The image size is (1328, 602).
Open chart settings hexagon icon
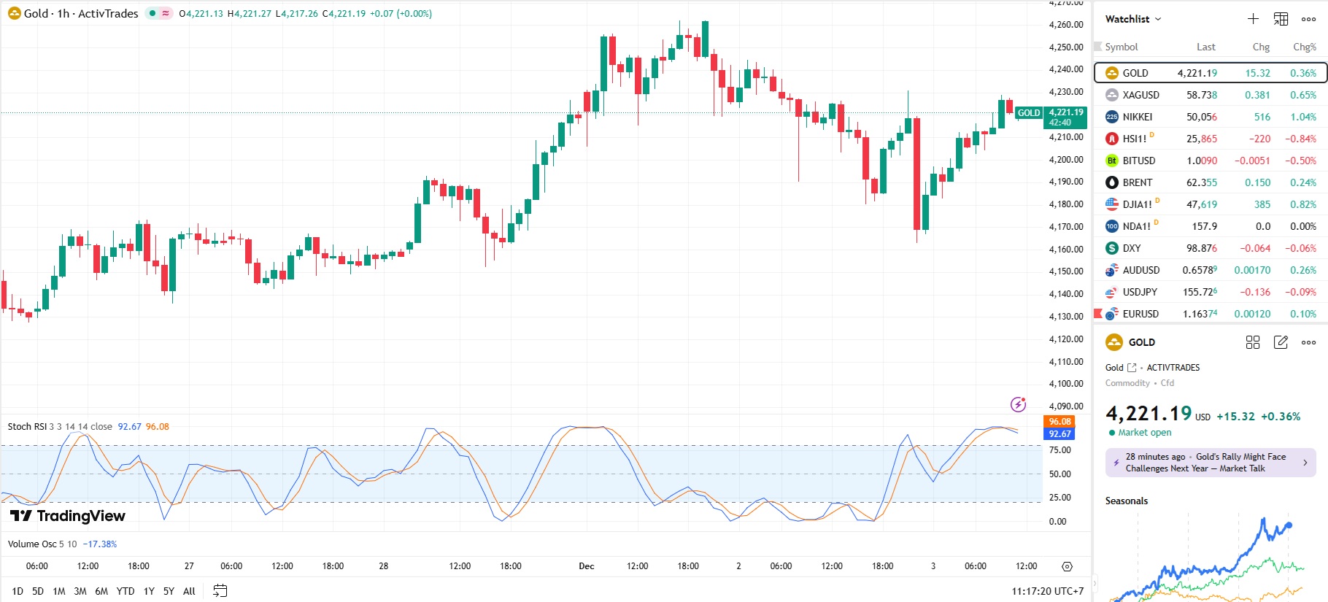tap(1067, 566)
